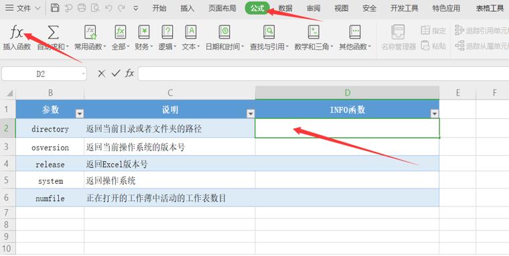Click the Print icon in quick access toolbar
Image resolution: width=509 pixels, height=256 pixels.
[x=82, y=8]
